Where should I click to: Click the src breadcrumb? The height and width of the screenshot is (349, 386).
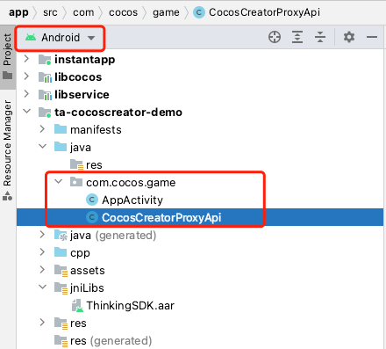pyautogui.click(x=50, y=12)
